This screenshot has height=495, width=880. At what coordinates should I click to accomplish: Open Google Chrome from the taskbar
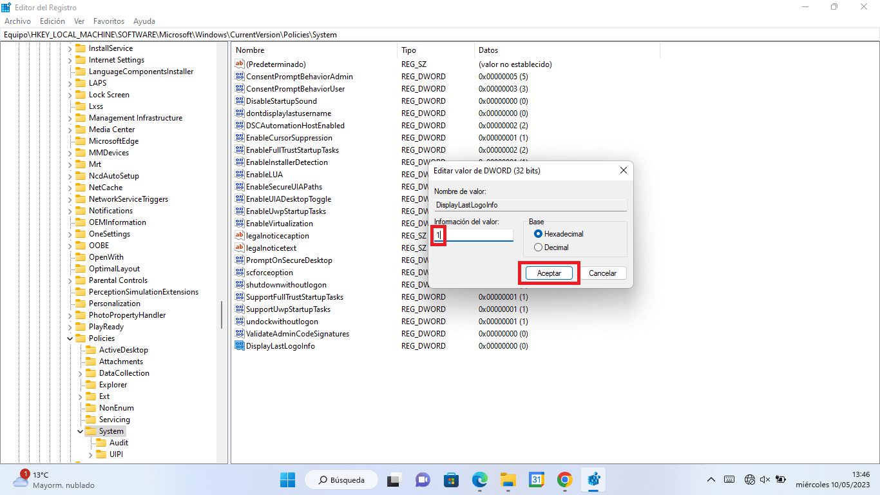tap(565, 480)
